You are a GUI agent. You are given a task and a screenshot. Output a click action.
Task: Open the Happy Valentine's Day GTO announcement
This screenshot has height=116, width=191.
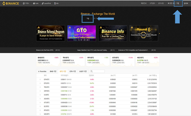(96, 50)
